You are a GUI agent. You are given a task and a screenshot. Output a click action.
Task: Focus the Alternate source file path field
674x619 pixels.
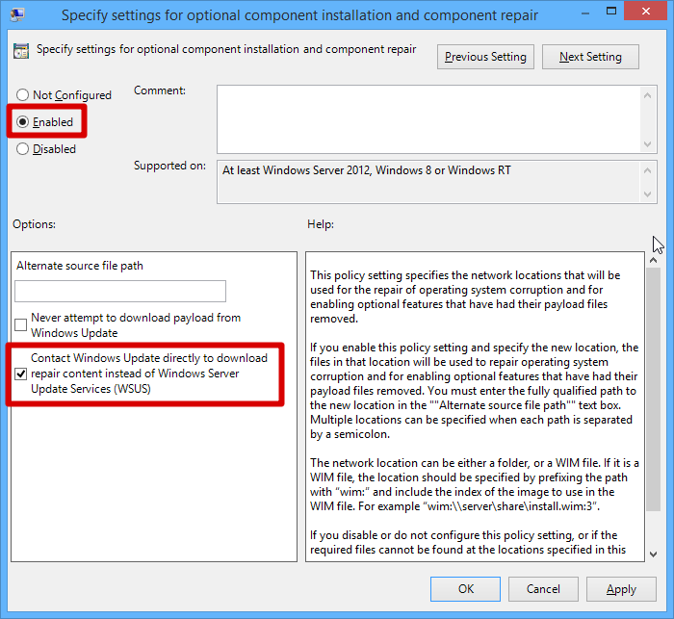click(120, 292)
